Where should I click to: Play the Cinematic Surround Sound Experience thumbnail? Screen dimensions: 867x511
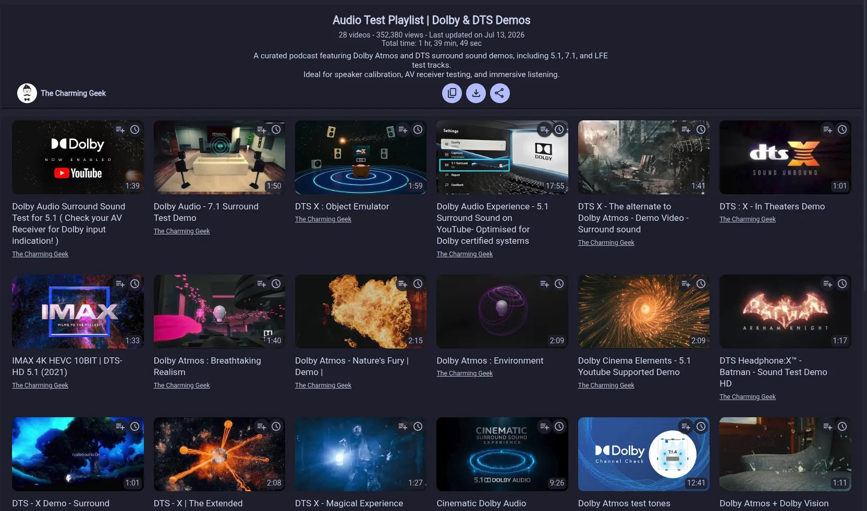coord(502,454)
